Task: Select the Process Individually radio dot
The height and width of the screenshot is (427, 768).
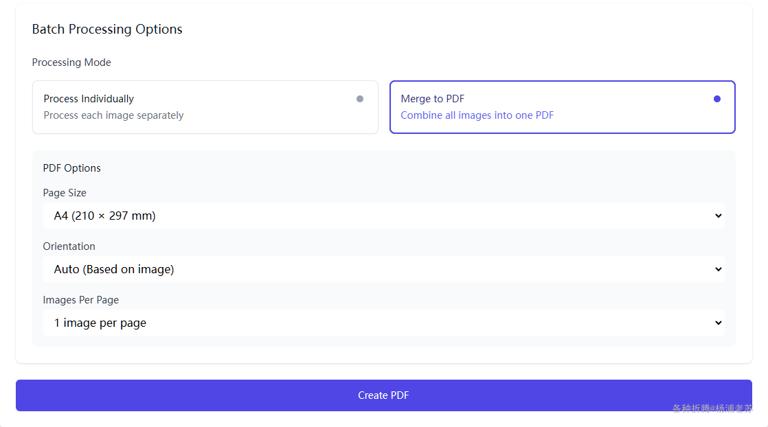Action: coord(360,99)
